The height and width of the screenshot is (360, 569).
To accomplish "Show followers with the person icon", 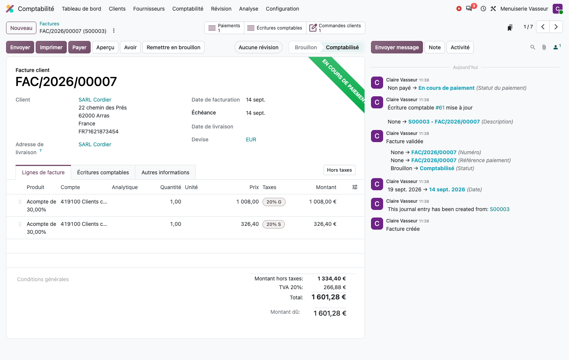I will (557, 47).
